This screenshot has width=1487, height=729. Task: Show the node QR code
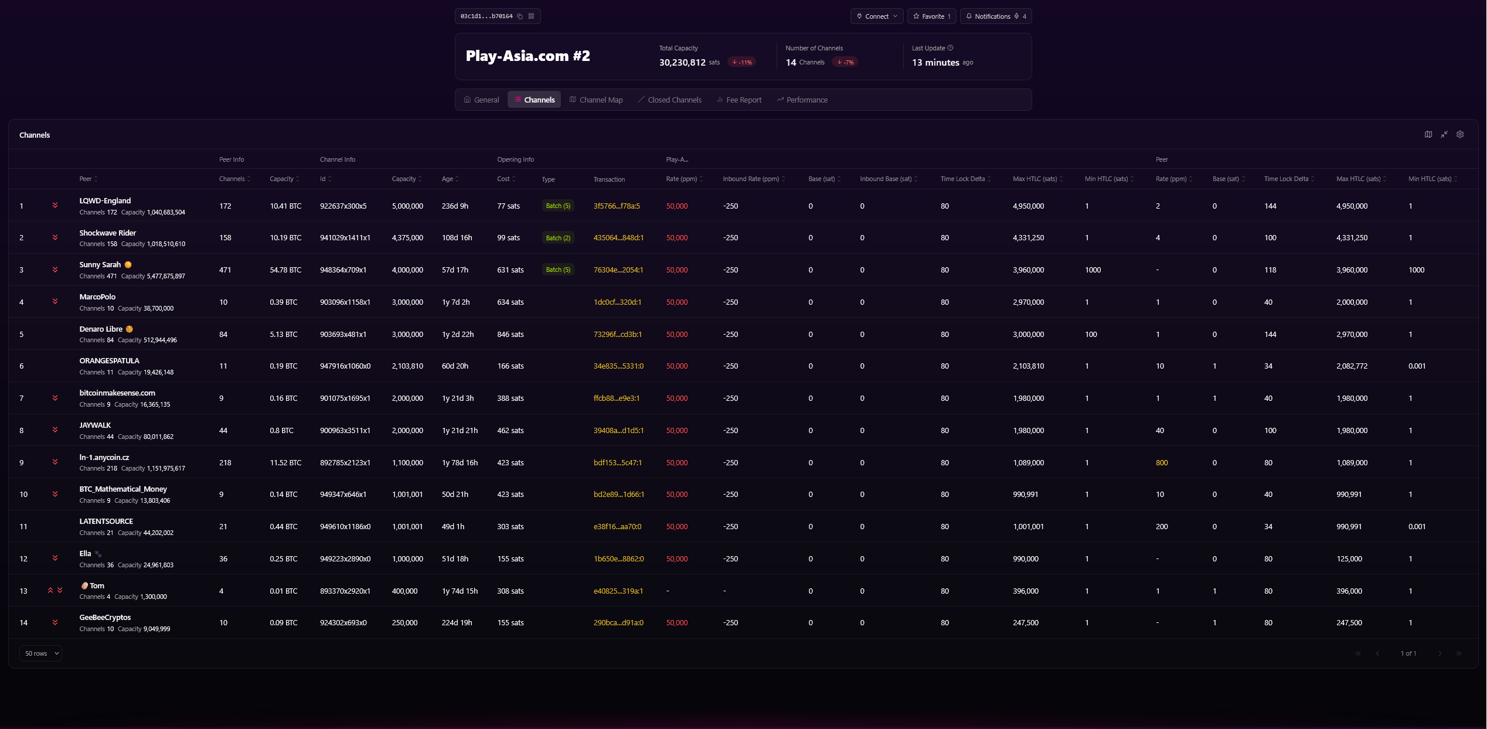tap(531, 16)
